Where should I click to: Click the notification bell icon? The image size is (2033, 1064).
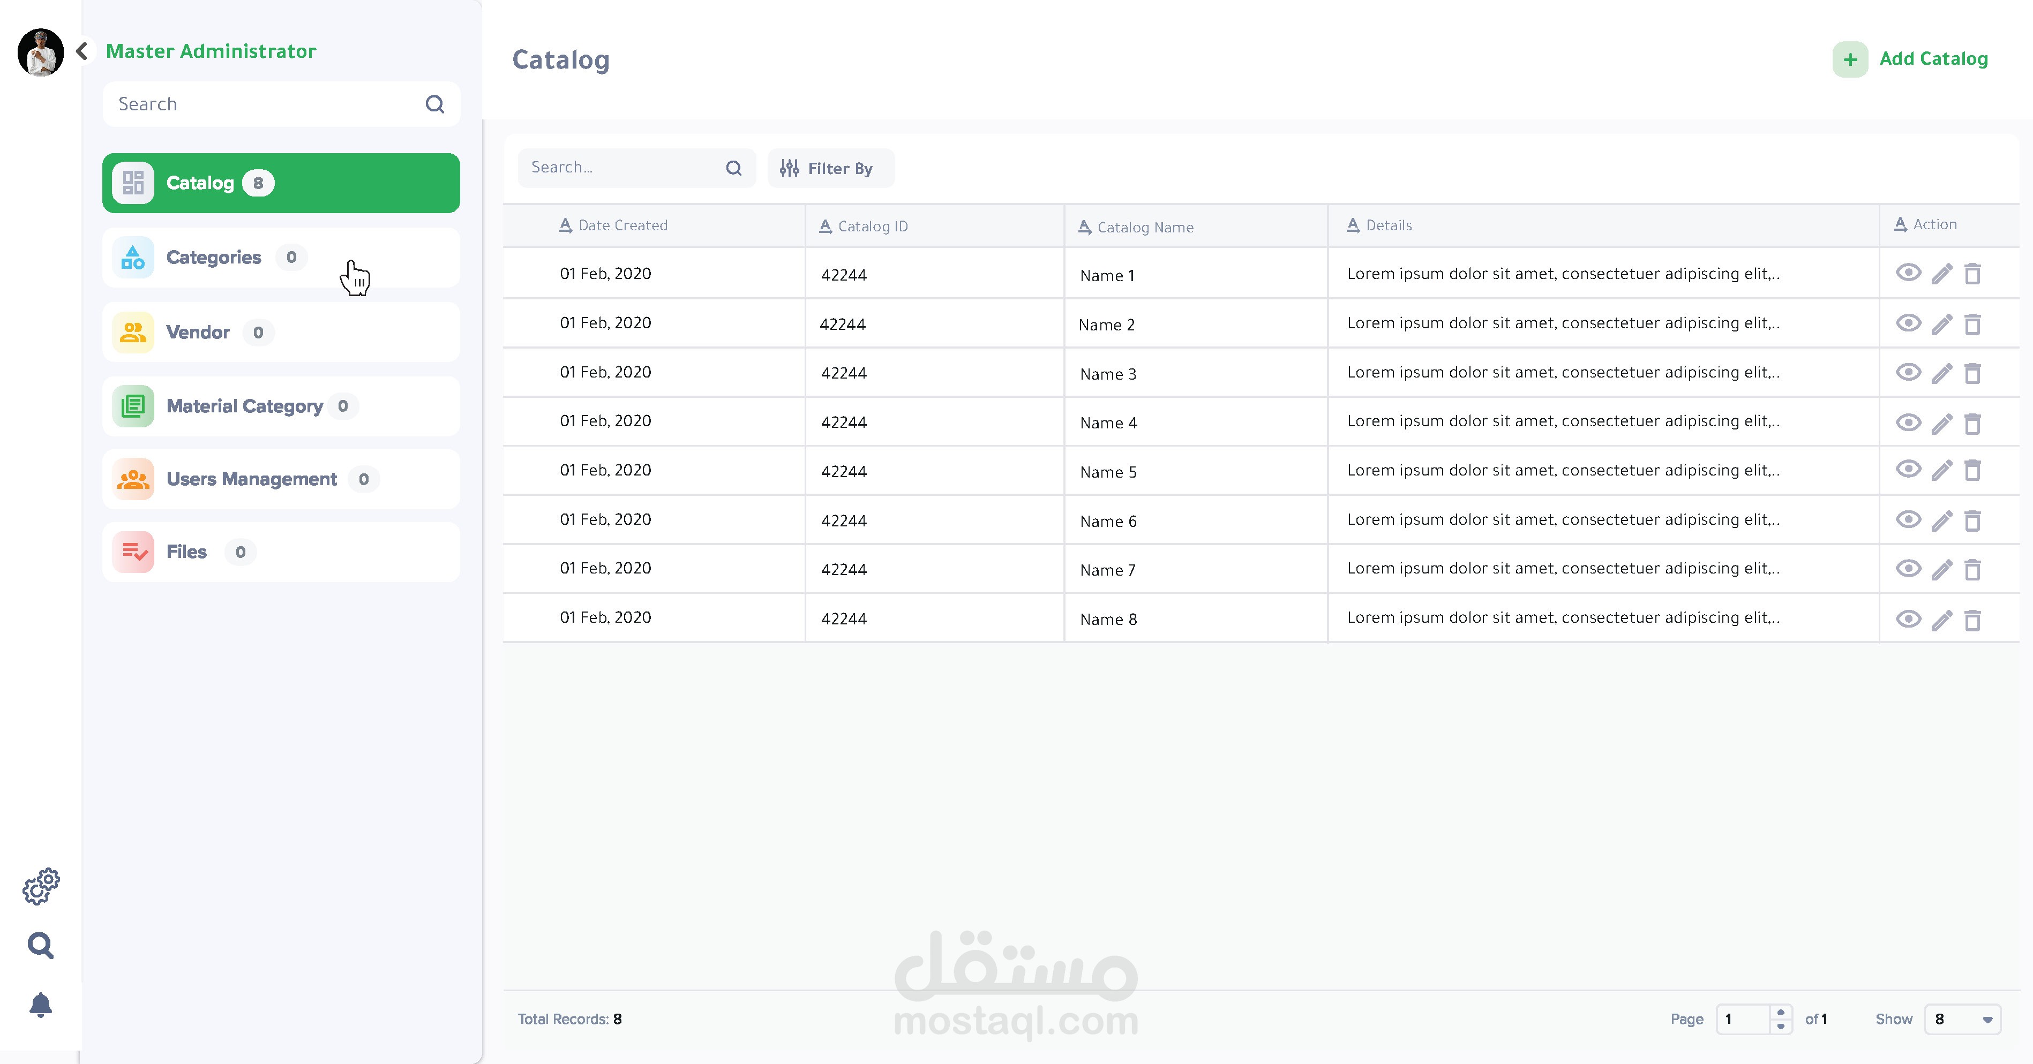41,1005
